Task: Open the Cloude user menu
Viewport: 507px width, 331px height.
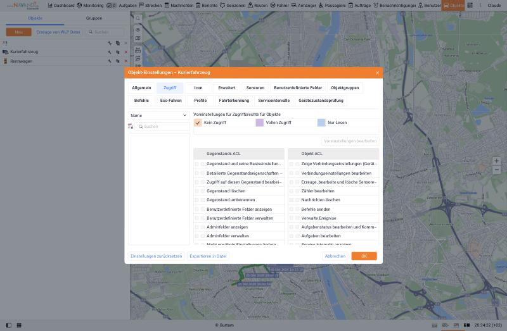Action: (x=494, y=6)
